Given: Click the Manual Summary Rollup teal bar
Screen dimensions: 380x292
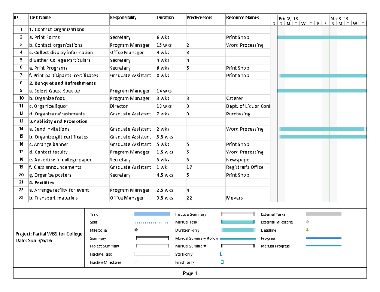Looking at the screenshot, I should click(x=238, y=239).
